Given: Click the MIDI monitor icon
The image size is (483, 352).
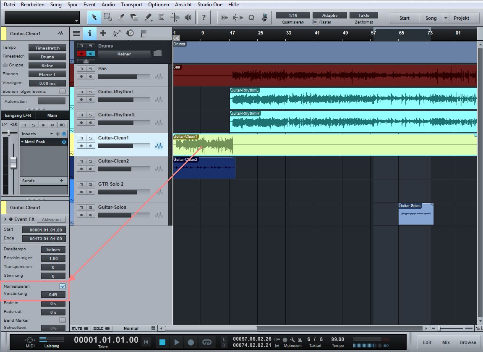Looking at the screenshot, I should coord(30,340).
